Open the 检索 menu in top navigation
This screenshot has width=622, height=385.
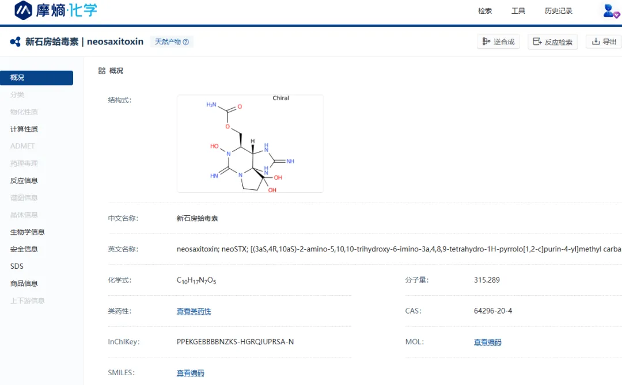[485, 11]
